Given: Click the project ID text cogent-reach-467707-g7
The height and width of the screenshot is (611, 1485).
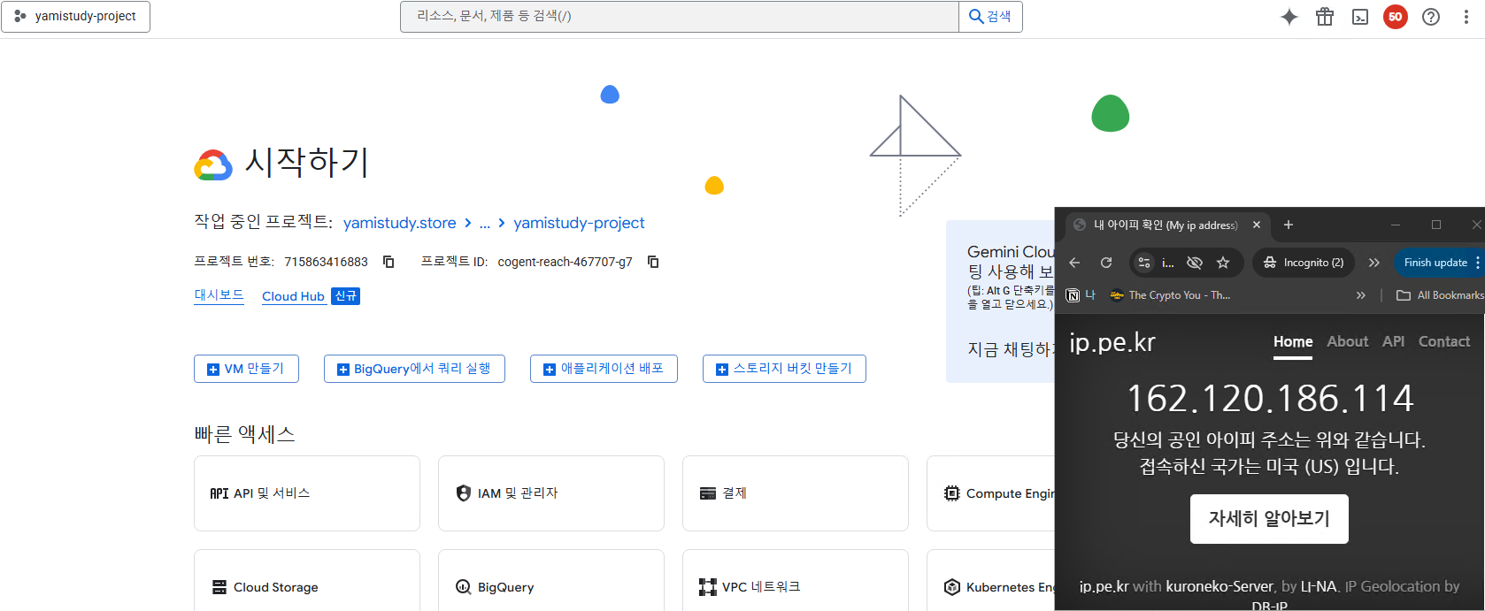Looking at the screenshot, I should point(566,262).
